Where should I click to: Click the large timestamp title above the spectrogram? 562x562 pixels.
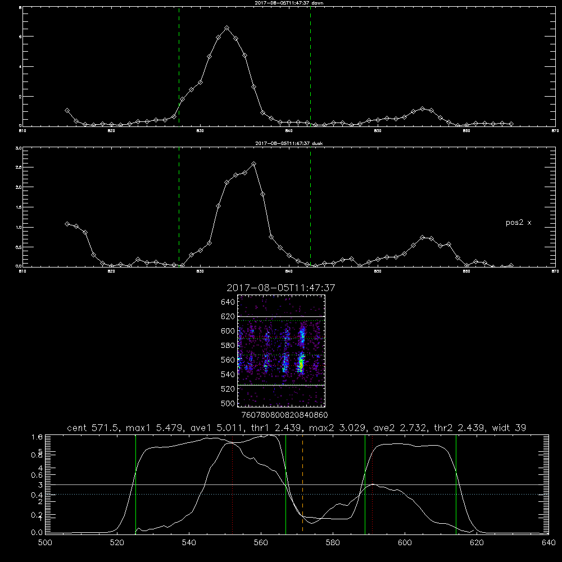point(281,288)
